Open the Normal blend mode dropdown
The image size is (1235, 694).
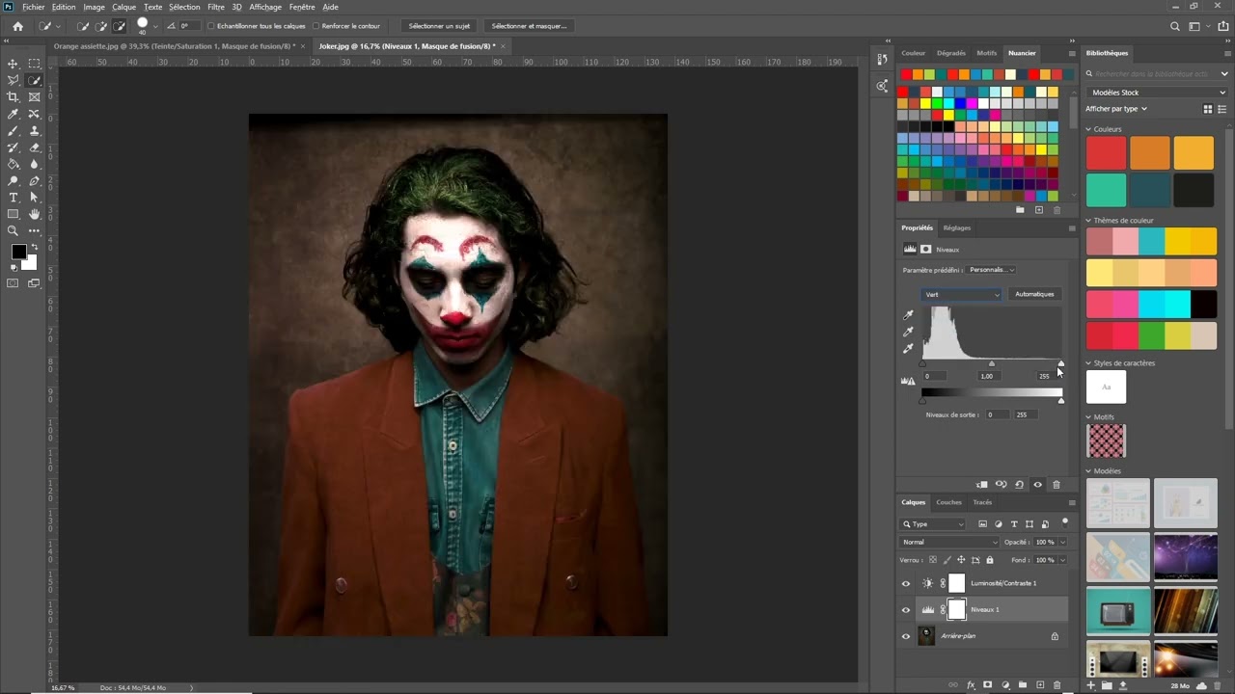click(x=949, y=542)
